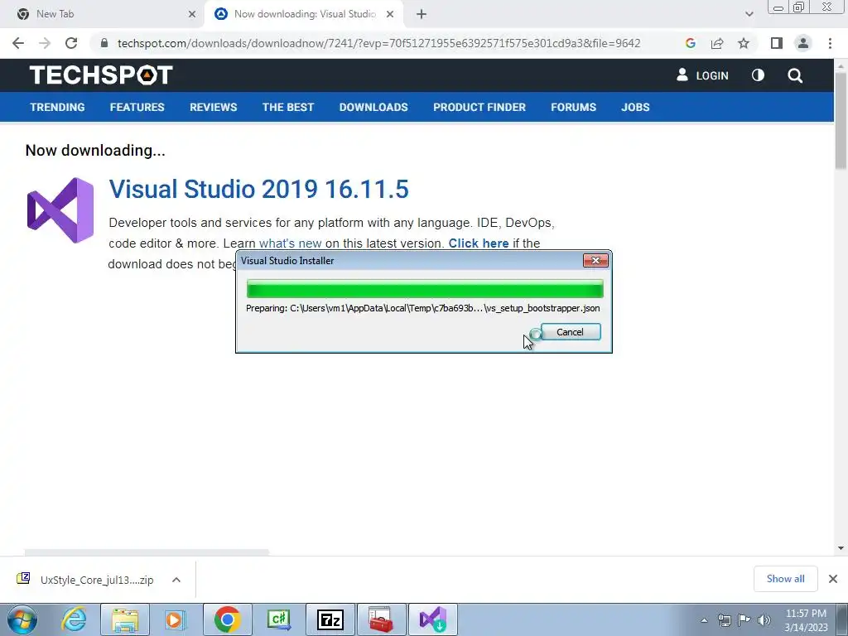The height and width of the screenshot is (636, 848).
Task: Open TechSpot search magnifier
Action: 795,75
